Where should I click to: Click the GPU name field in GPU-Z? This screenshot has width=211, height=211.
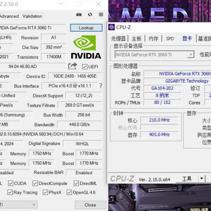[32, 28]
